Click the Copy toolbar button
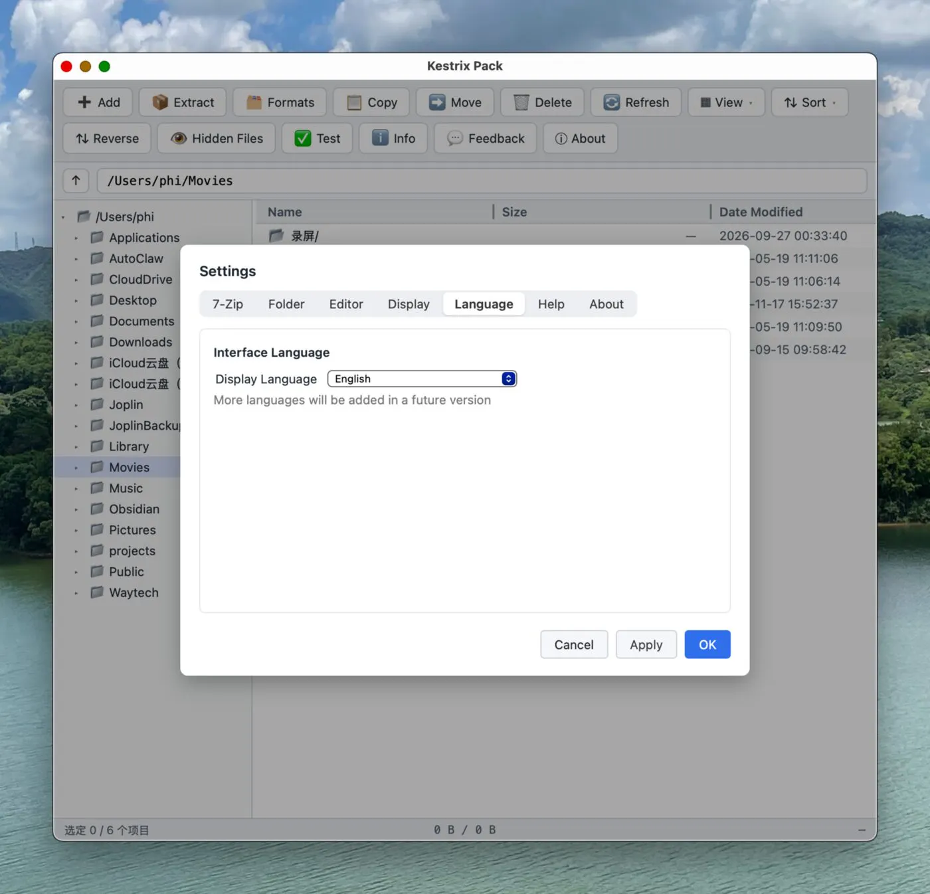The width and height of the screenshot is (930, 894). pos(372,102)
